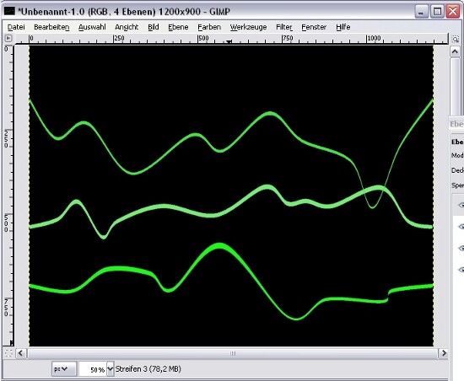Toggle visibility of the third layer
Image resolution: width=464 pixels, height=381 pixels.
click(461, 249)
